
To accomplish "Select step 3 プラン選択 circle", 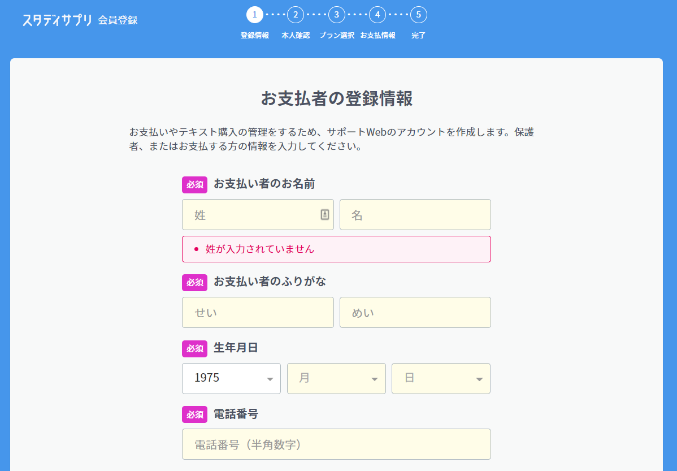I will [x=336, y=15].
